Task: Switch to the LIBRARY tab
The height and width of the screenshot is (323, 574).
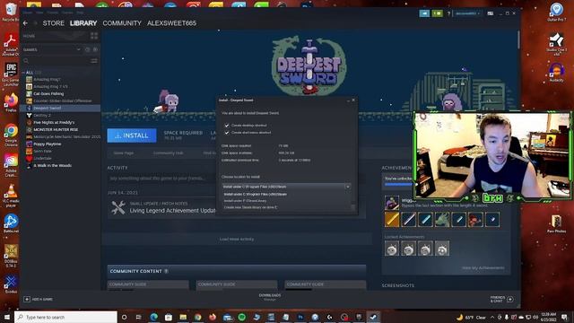Action: 83,23
